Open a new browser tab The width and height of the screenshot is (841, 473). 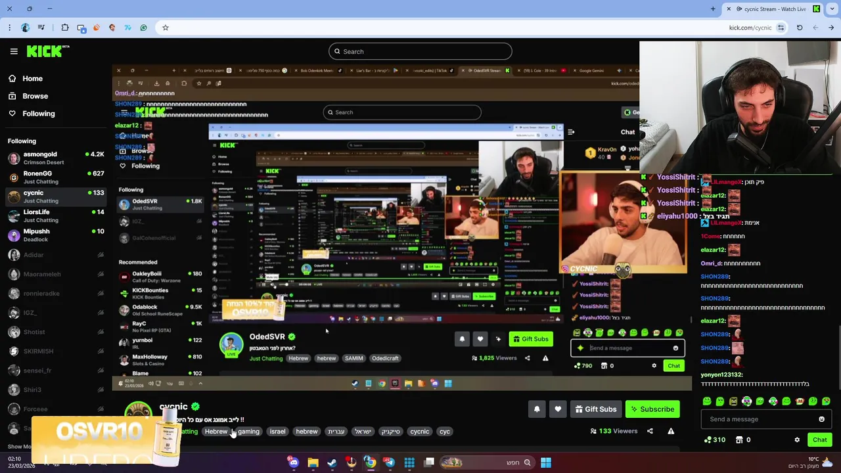pyautogui.click(x=713, y=9)
